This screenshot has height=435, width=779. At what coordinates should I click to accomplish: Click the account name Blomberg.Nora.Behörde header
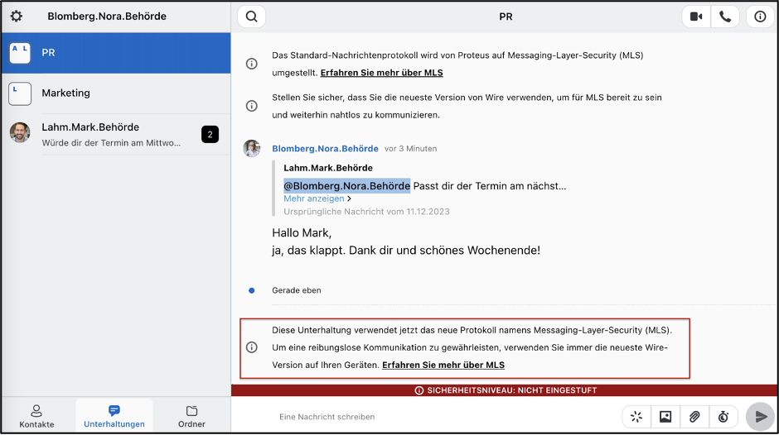coord(107,17)
